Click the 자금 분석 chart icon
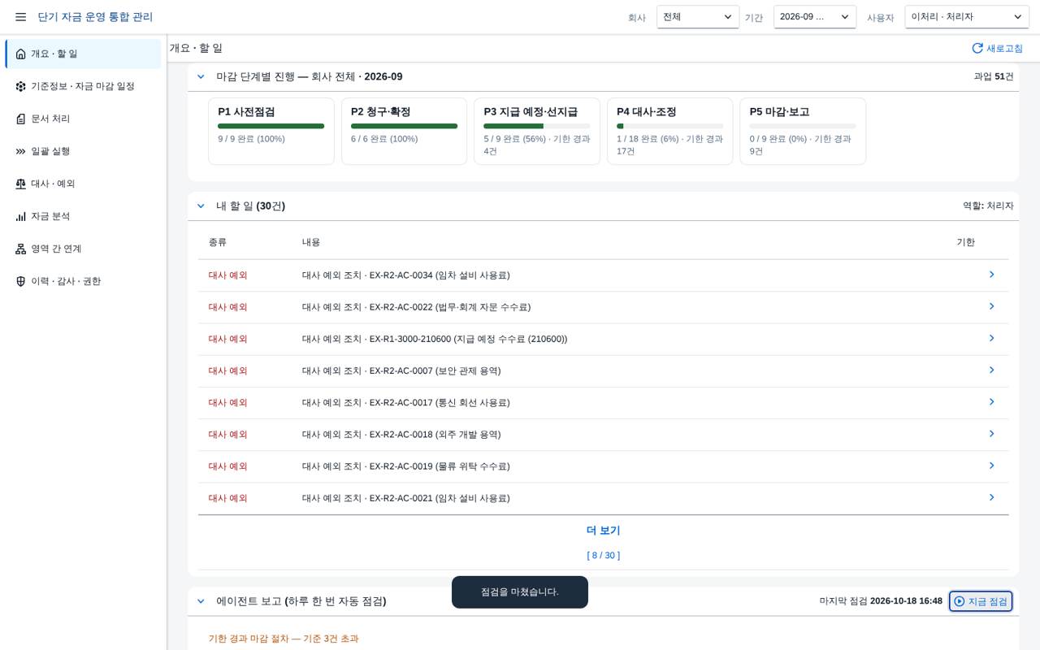Viewport: 1040px width, 650px height. pyautogui.click(x=20, y=216)
